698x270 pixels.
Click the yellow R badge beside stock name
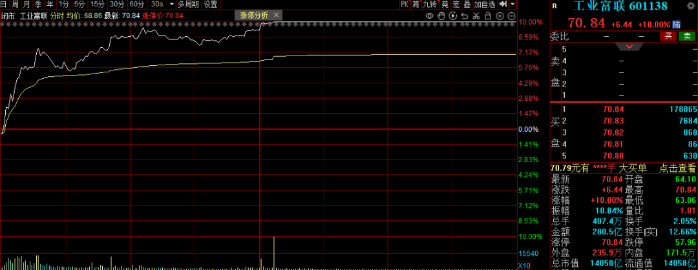pos(555,6)
